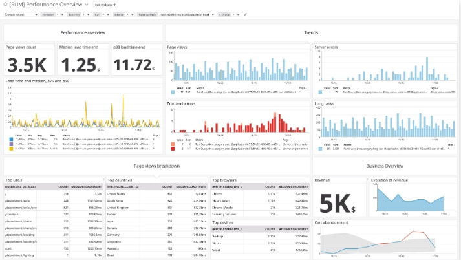Click the light orange legend swatch in Frontend errors
The image size is (461, 260).
pyautogui.click(x=173, y=144)
